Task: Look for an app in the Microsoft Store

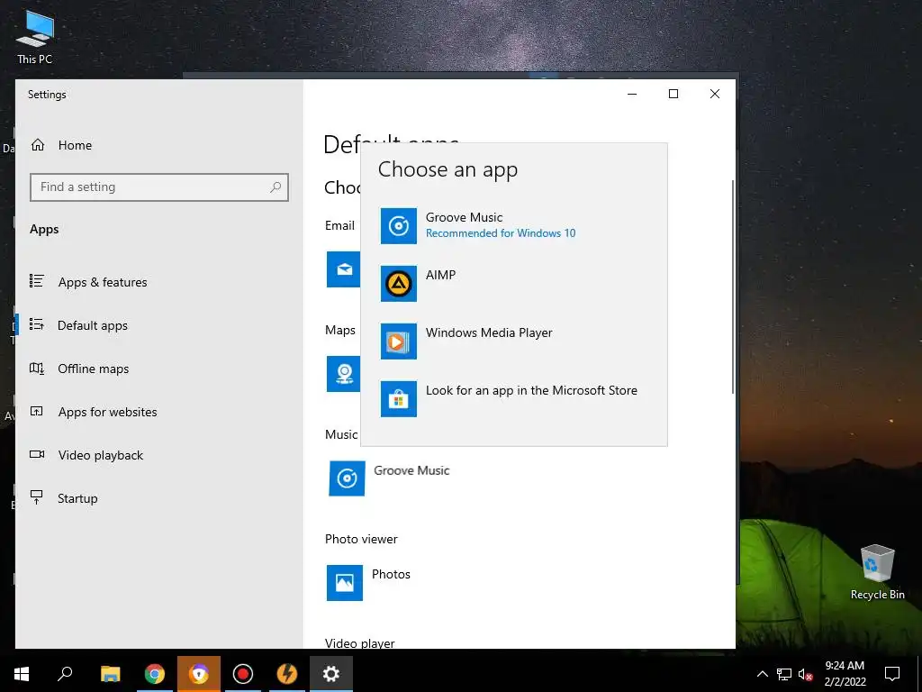Action: point(514,398)
